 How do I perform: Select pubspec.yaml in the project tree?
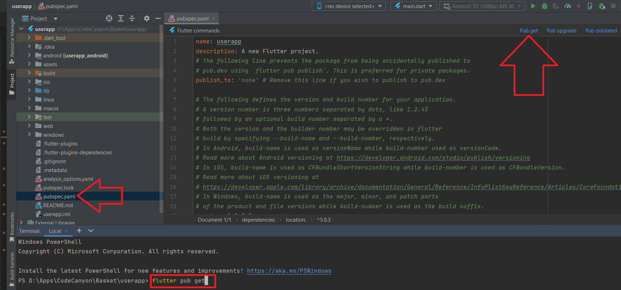click(x=59, y=196)
